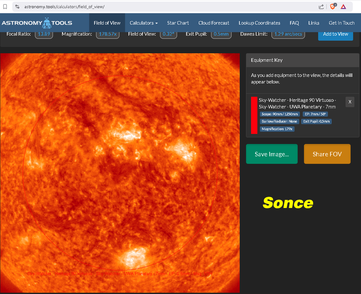Click the share page icon
Image resolution: width=361 pixels, height=294 pixels.
[321, 7]
